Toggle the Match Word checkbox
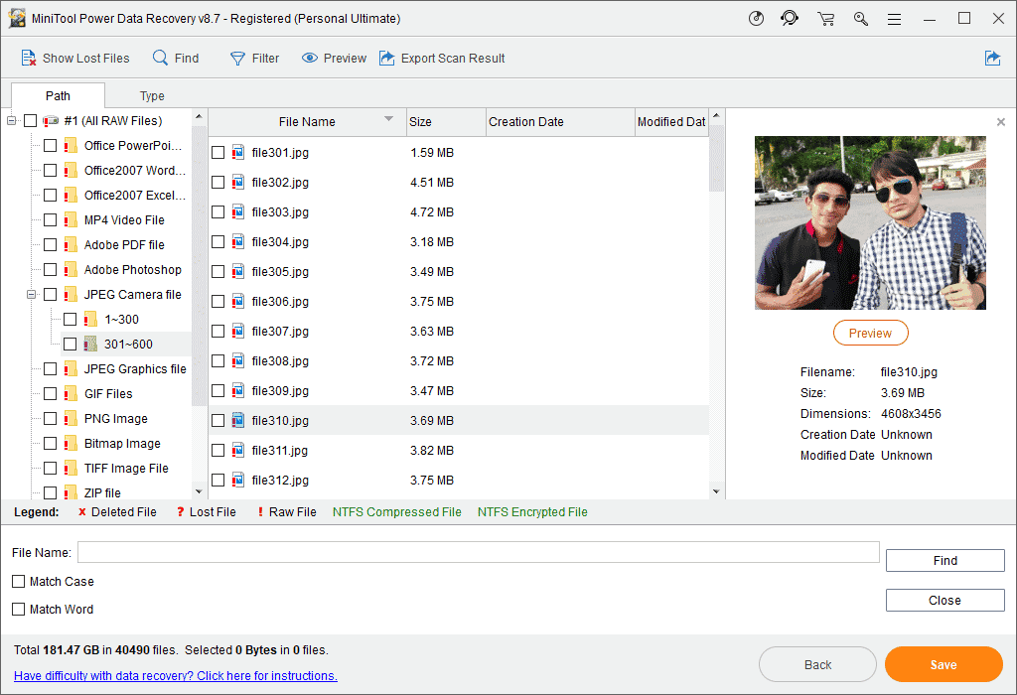This screenshot has height=695, width=1017. point(17,609)
